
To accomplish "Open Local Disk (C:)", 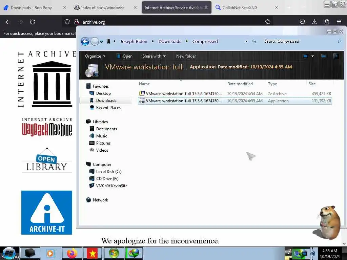I will point(109,172).
